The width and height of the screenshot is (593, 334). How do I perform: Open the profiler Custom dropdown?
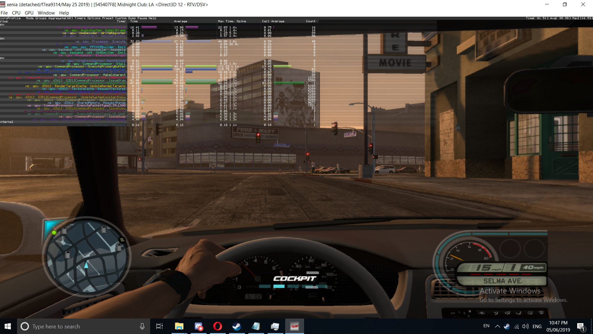[x=121, y=18]
